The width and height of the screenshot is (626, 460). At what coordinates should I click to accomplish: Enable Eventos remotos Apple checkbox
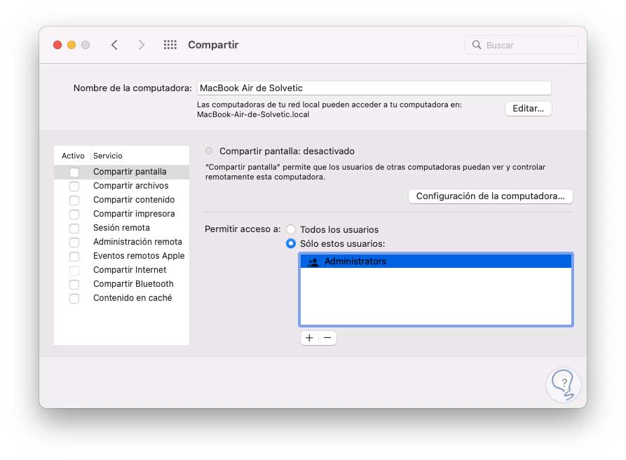pyautogui.click(x=74, y=256)
